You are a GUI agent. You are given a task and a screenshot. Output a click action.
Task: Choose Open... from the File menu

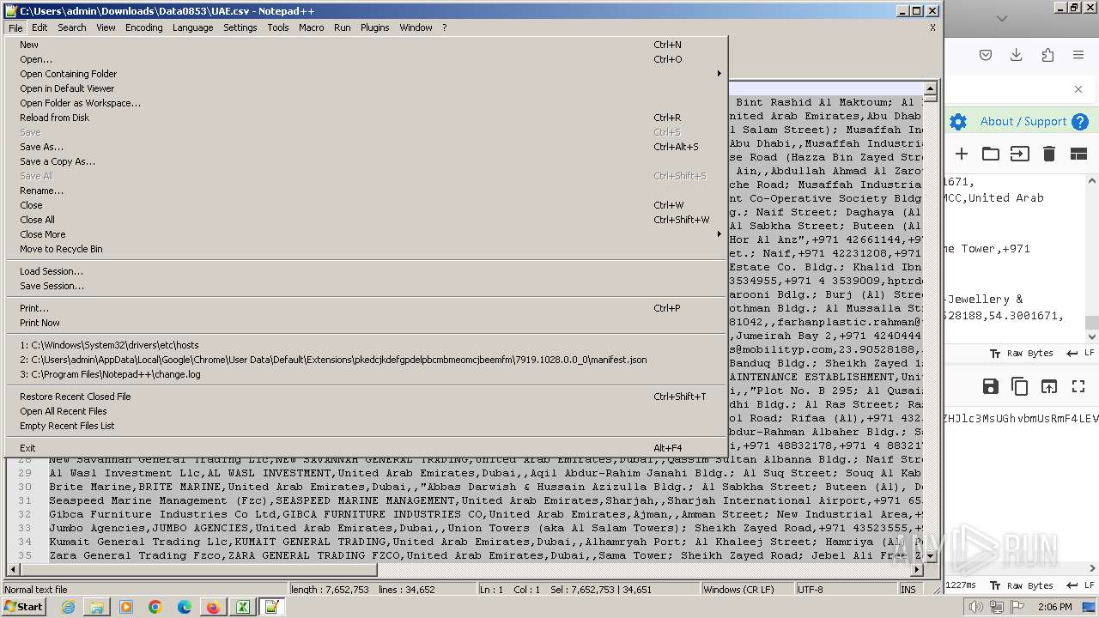[x=366, y=59]
